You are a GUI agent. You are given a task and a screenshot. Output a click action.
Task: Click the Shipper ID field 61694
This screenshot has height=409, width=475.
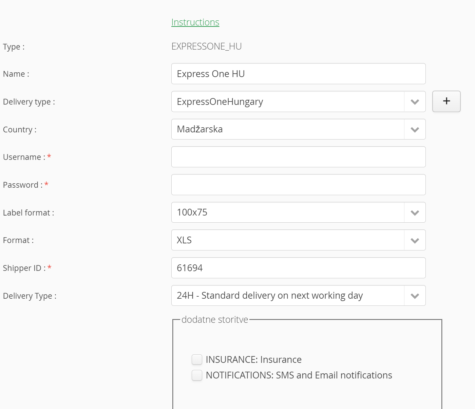[x=298, y=268]
